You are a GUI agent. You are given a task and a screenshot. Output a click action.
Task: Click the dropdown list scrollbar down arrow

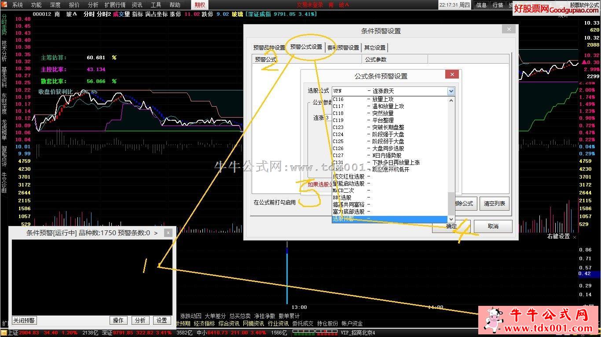451,219
